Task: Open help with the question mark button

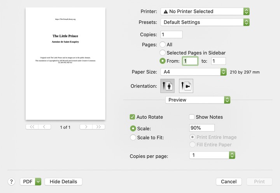Action: 11,182
